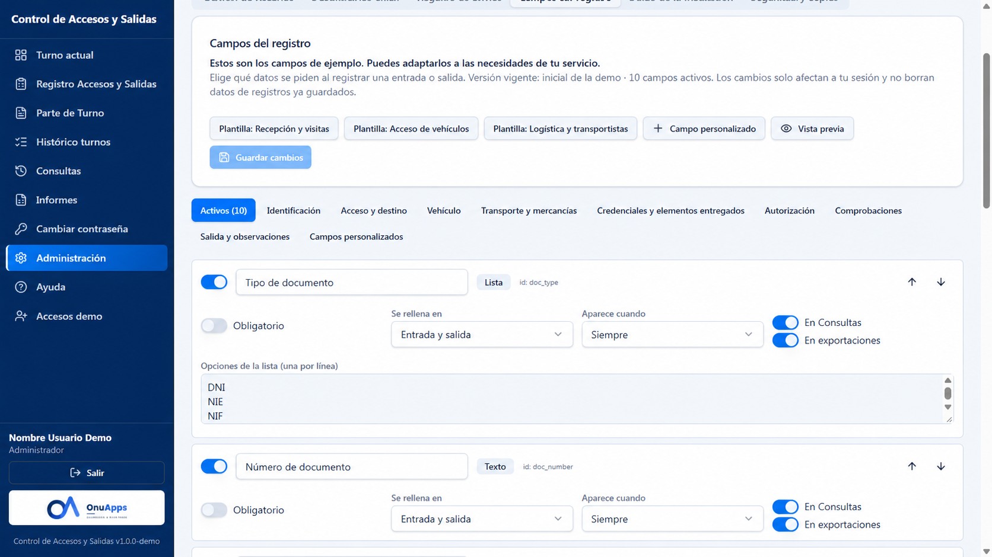Switch to the Autorización tab

coord(790,210)
